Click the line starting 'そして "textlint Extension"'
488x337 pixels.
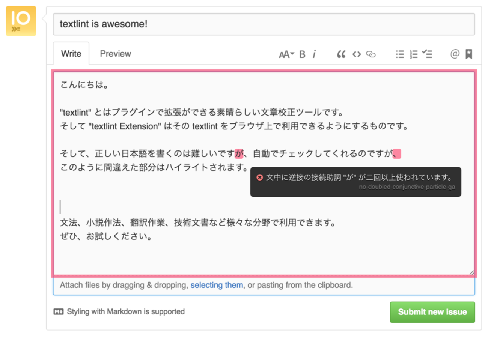[234, 126]
